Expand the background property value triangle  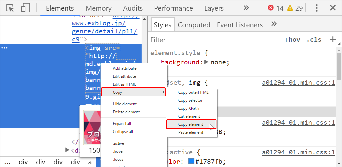[206, 62]
